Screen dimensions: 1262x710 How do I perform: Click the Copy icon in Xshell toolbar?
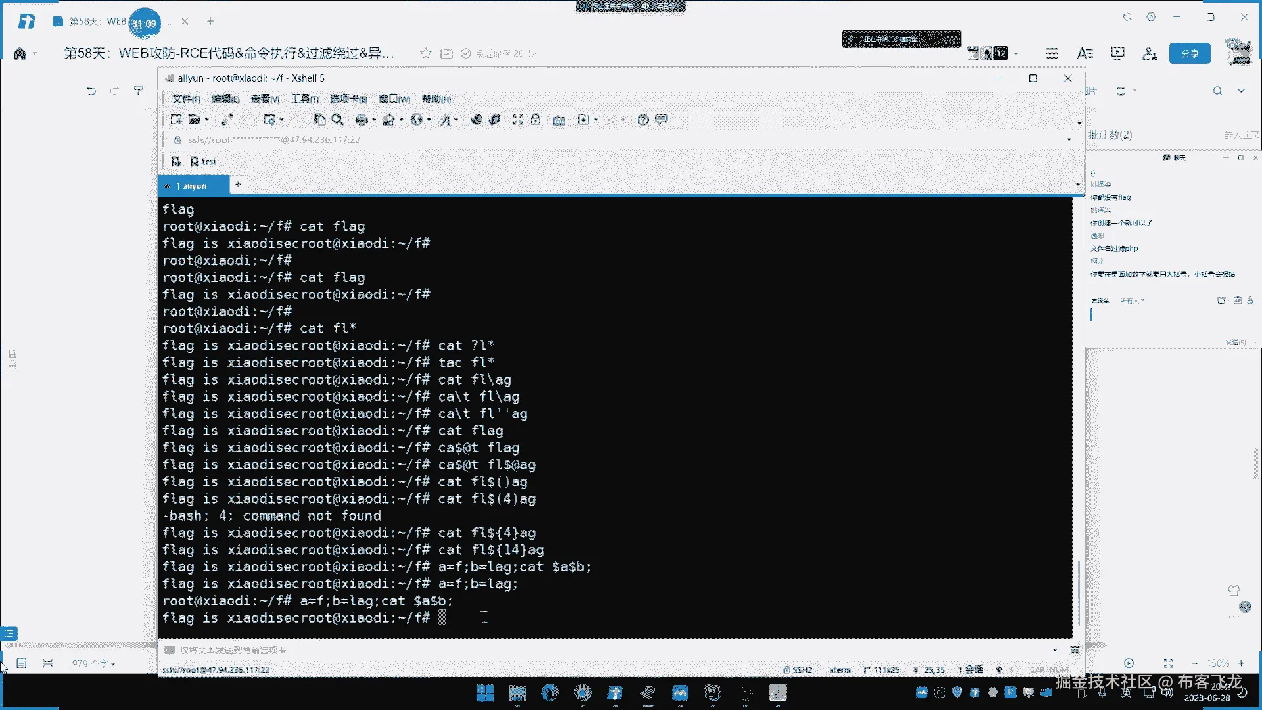319,120
